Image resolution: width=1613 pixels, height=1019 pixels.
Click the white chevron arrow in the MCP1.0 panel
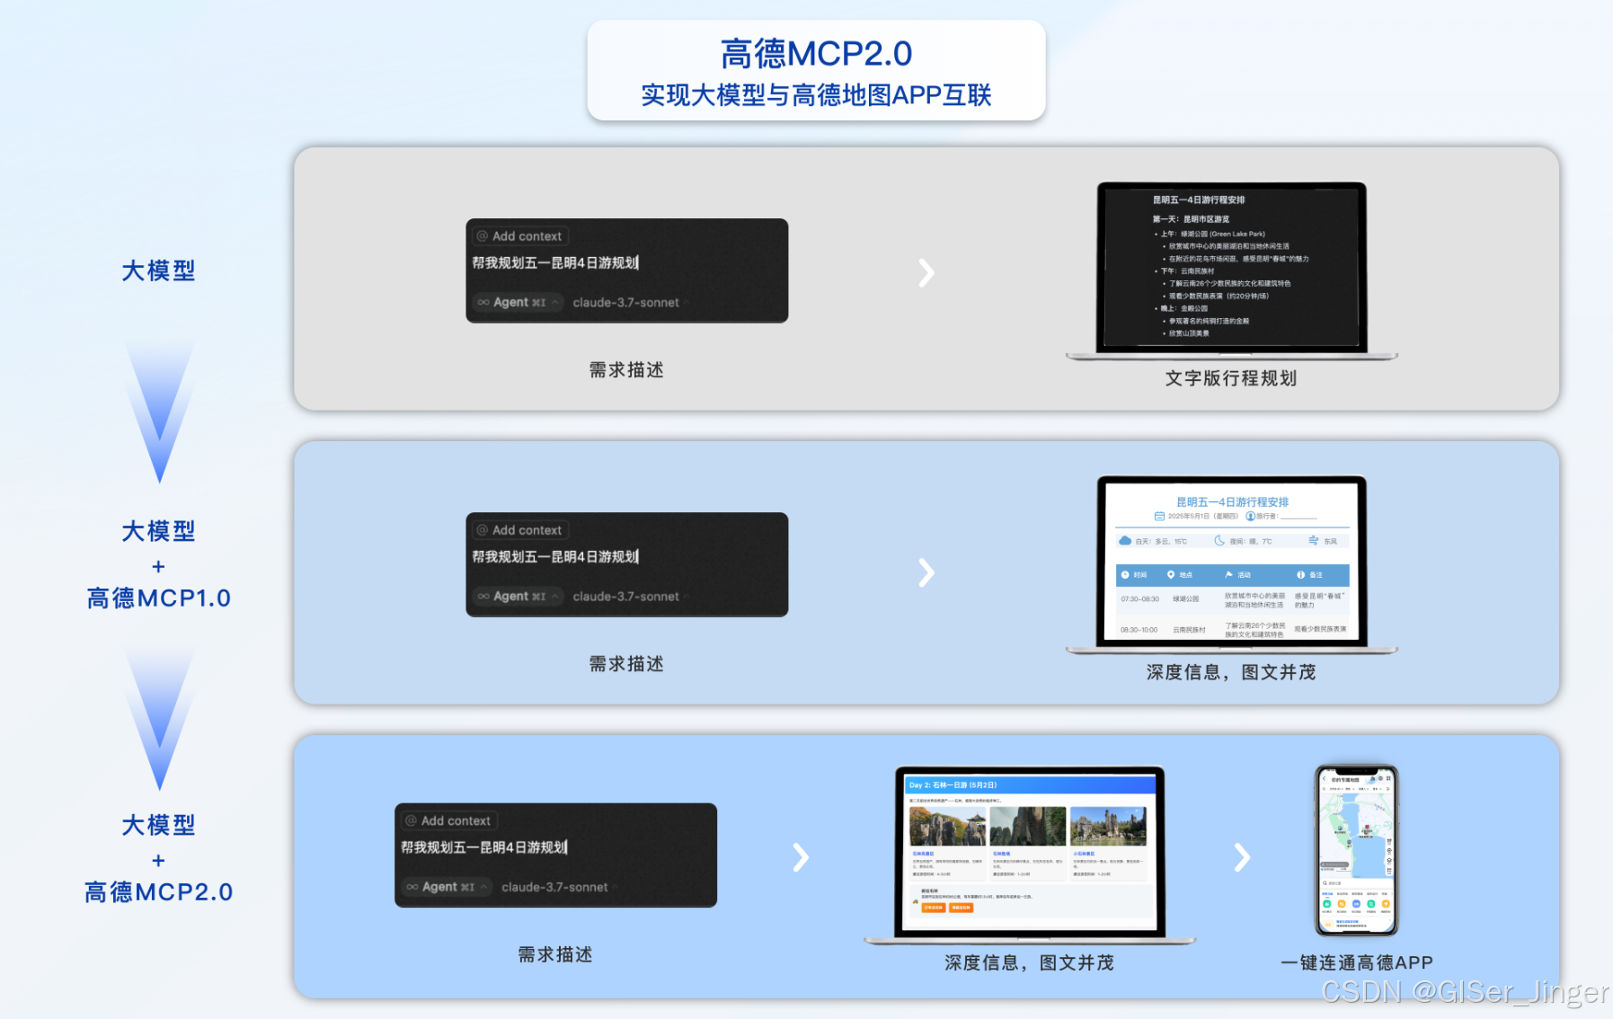926,572
